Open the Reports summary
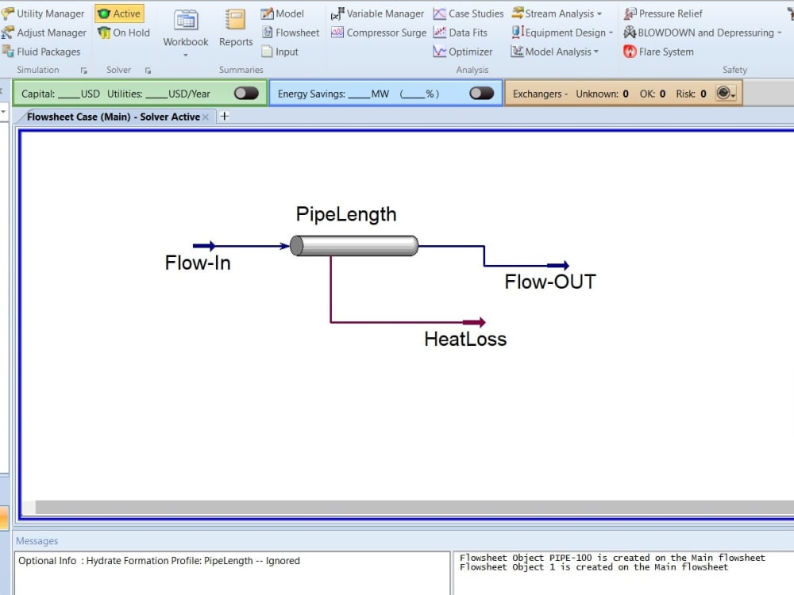The height and width of the screenshot is (595, 794). (236, 28)
